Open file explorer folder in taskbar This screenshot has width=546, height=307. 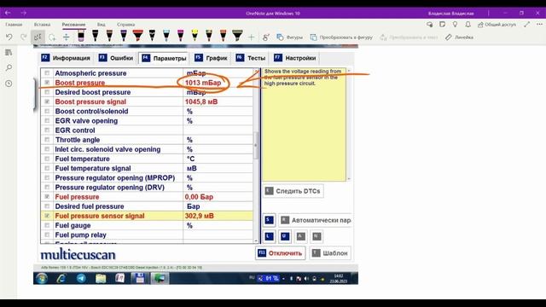101,279
